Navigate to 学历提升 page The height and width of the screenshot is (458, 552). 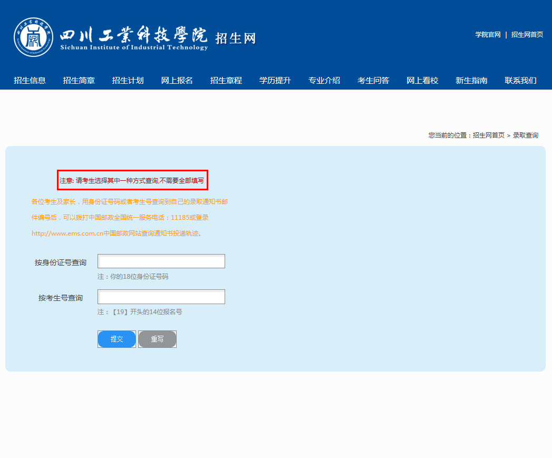coord(275,81)
